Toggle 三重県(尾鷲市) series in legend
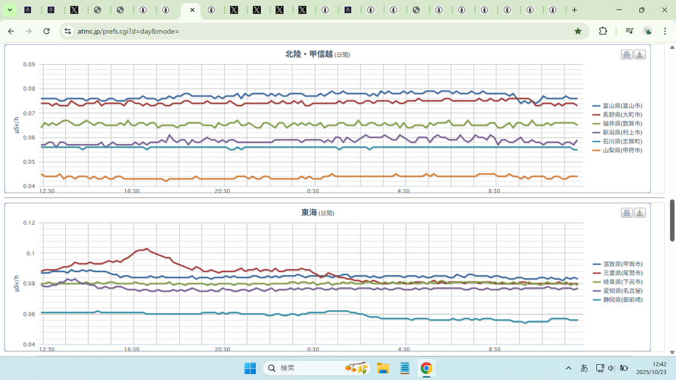 pos(617,272)
